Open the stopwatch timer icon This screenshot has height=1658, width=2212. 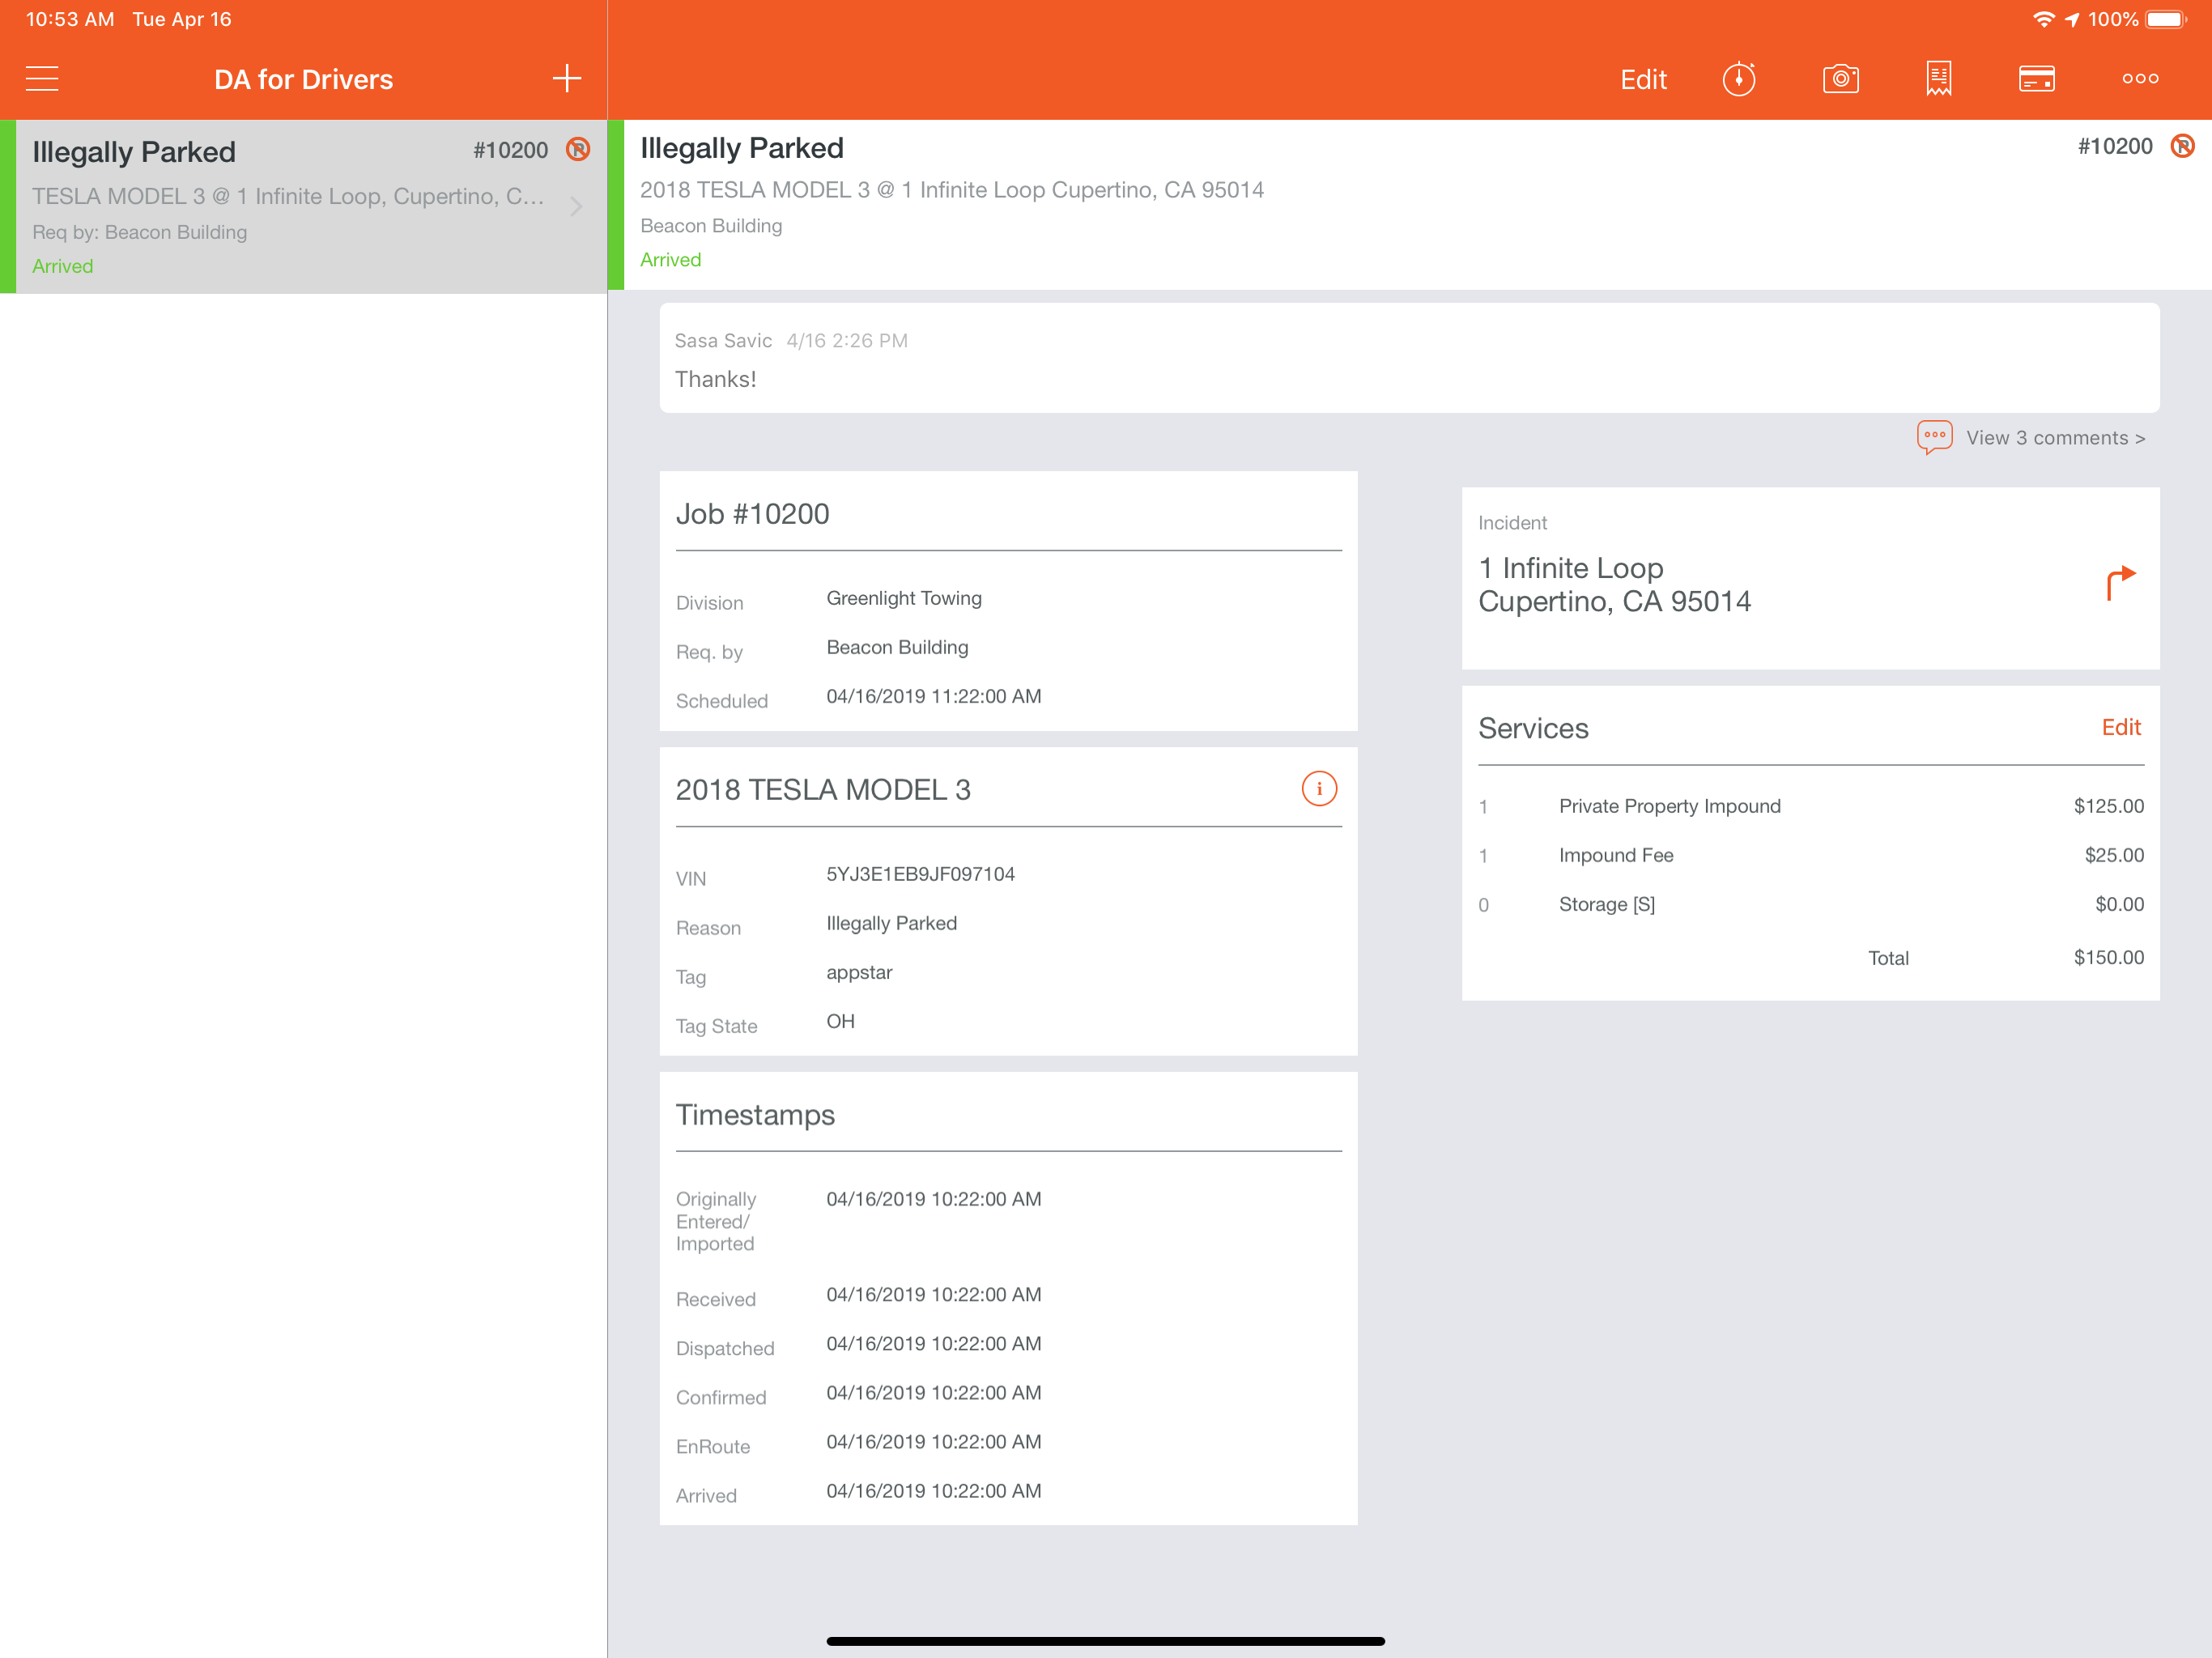[x=1739, y=78]
